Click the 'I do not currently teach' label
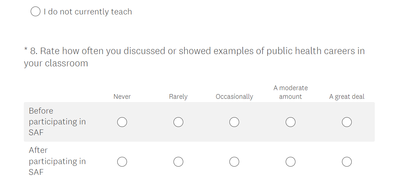 point(88,12)
